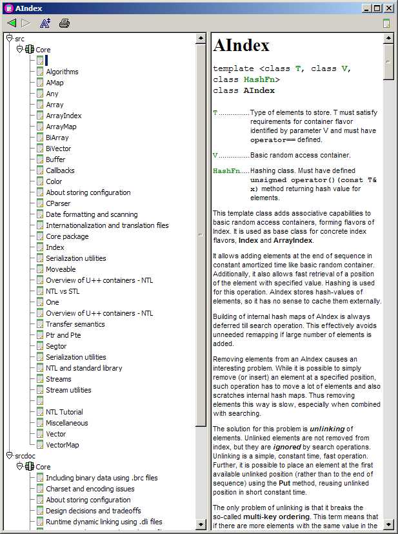Click the page icon beside NTL Tutorial
This screenshot has width=398, height=534.
tap(40, 412)
